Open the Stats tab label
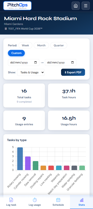Screen dimensions: 93x209 tap(82, 205)
